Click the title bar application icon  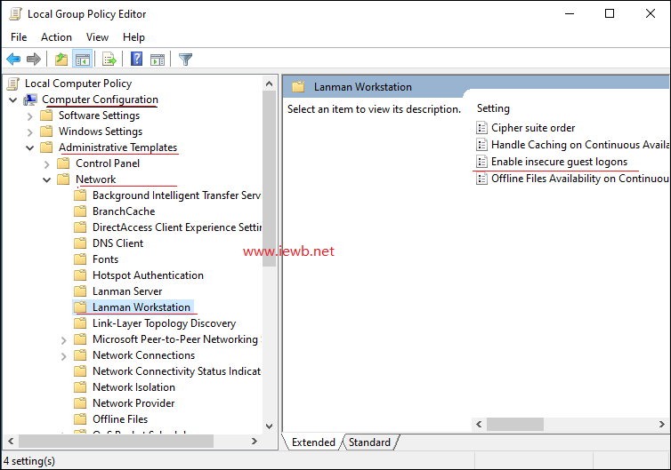[15, 14]
